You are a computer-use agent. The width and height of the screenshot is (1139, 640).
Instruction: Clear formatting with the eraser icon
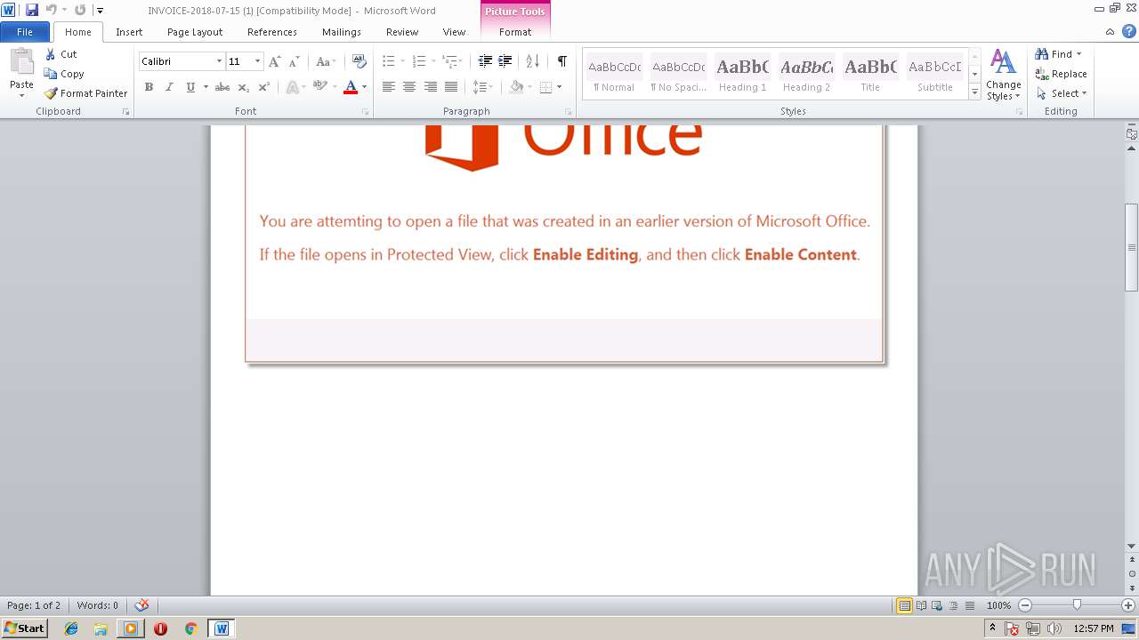click(359, 61)
